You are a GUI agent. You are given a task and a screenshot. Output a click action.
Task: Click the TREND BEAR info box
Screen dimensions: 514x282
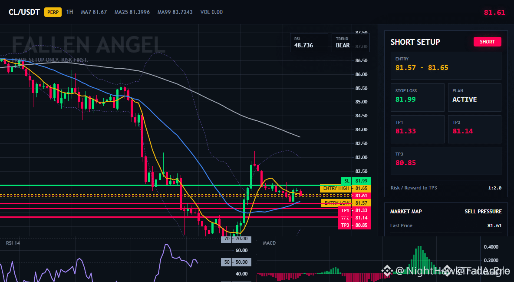tap(350, 42)
